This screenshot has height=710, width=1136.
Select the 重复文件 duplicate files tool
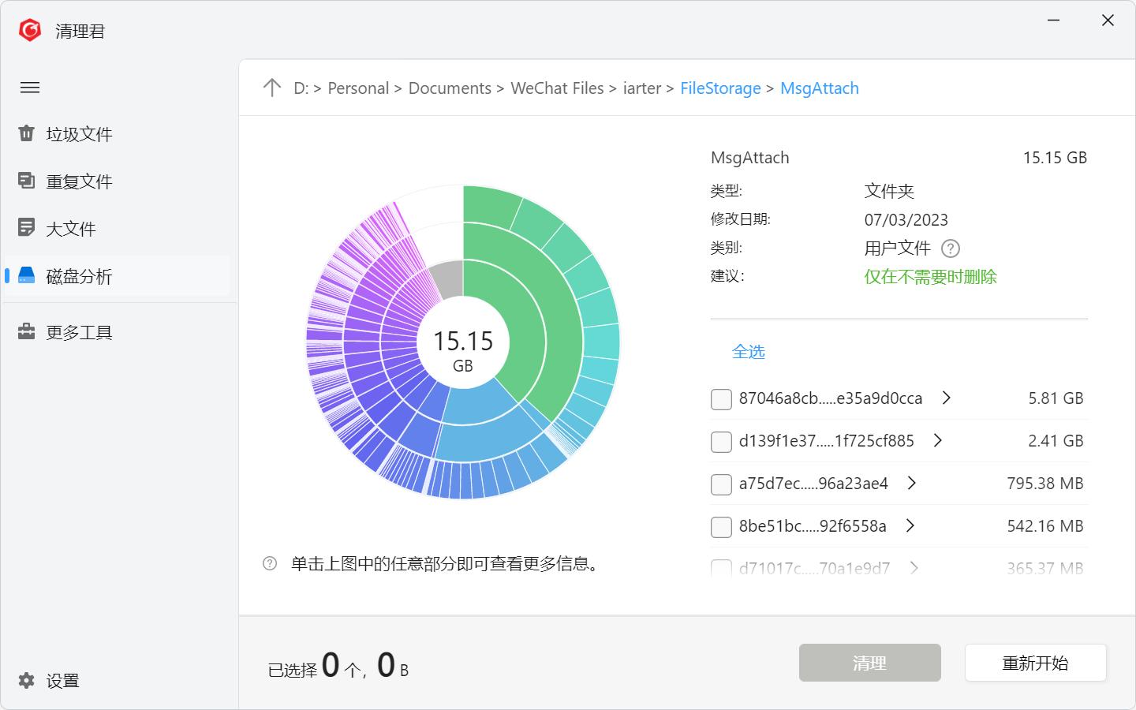pyautogui.click(x=79, y=181)
